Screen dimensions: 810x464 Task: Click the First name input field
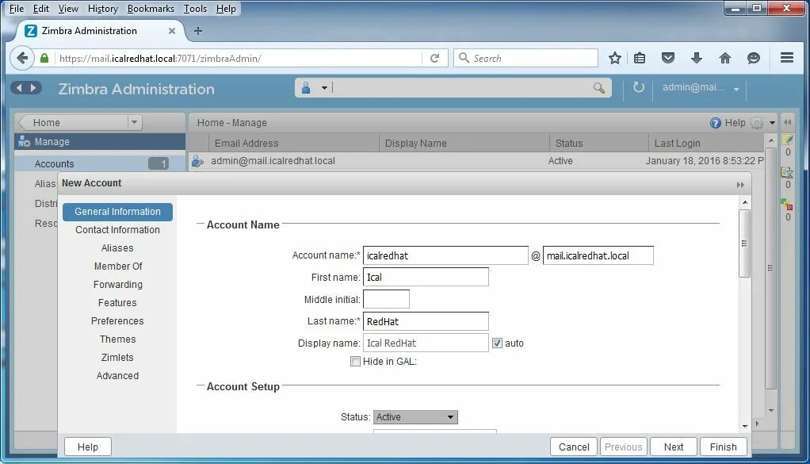[x=426, y=277]
